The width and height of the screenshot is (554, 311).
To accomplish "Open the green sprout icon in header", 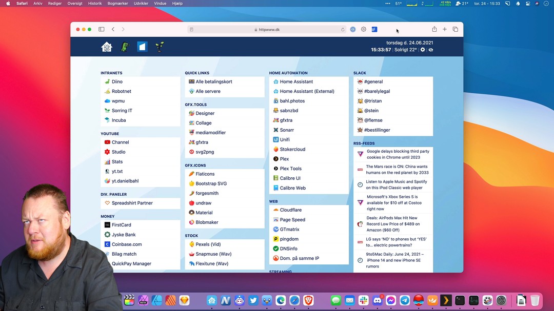I will click(x=160, y=47).
